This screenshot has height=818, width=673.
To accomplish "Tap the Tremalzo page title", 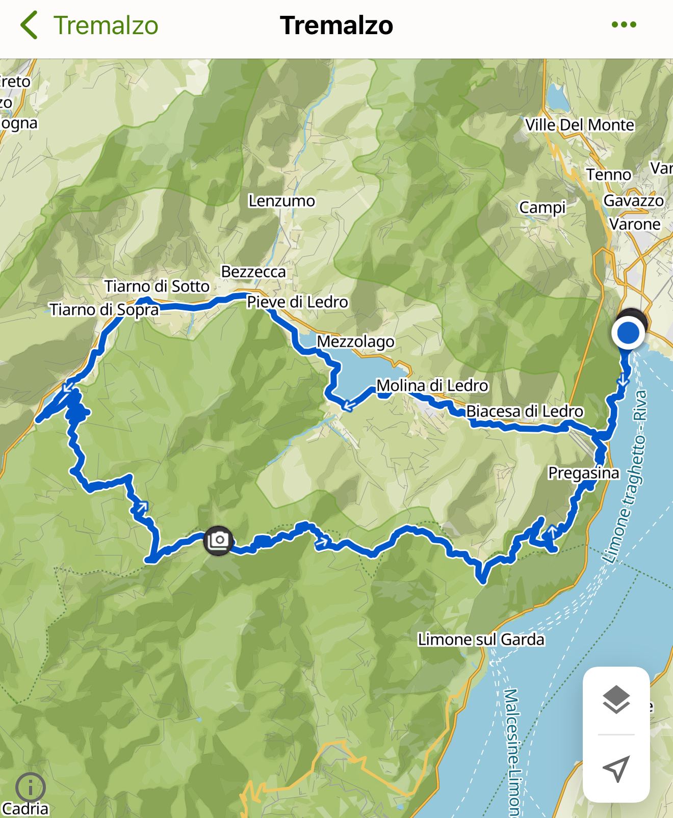I will (336, 25).
